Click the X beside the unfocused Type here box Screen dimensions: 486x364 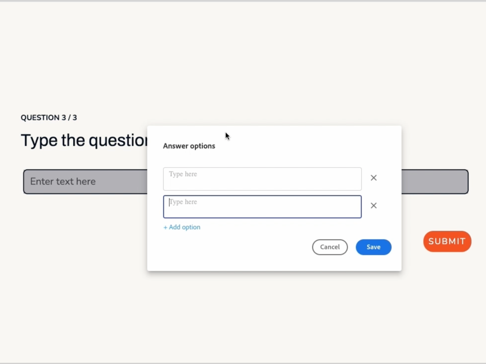[x=374, y=178]
